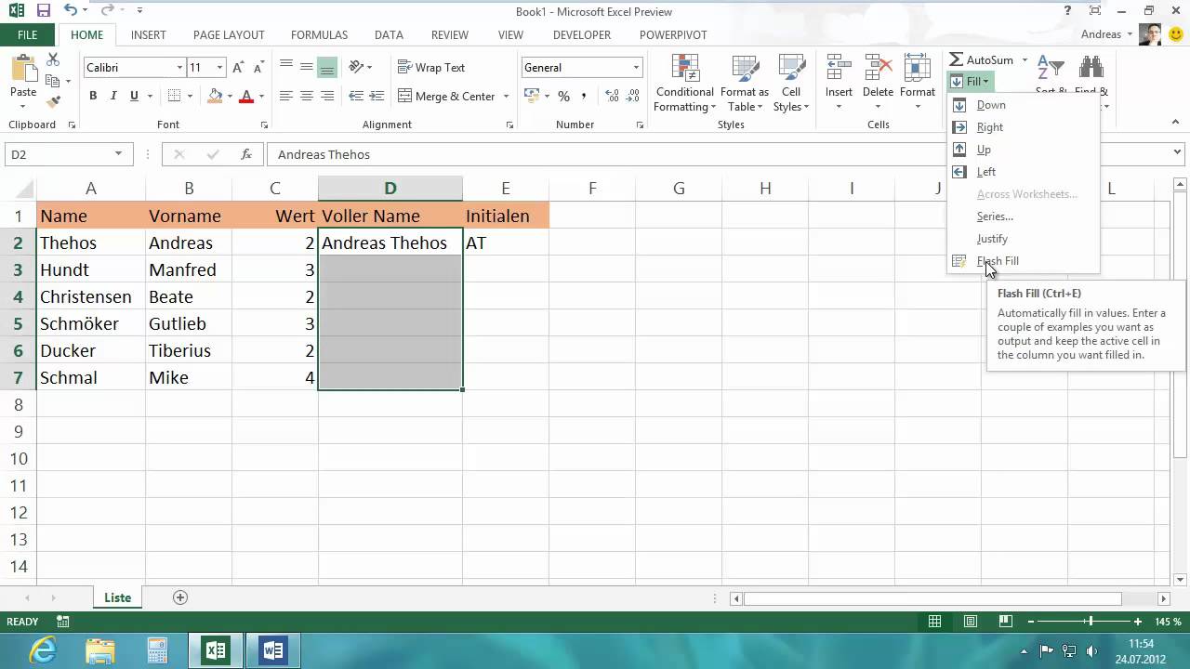The image size is (1190, 669).
Task: Toggle Wrap Text for selected cells
Action: coord(431,67)
